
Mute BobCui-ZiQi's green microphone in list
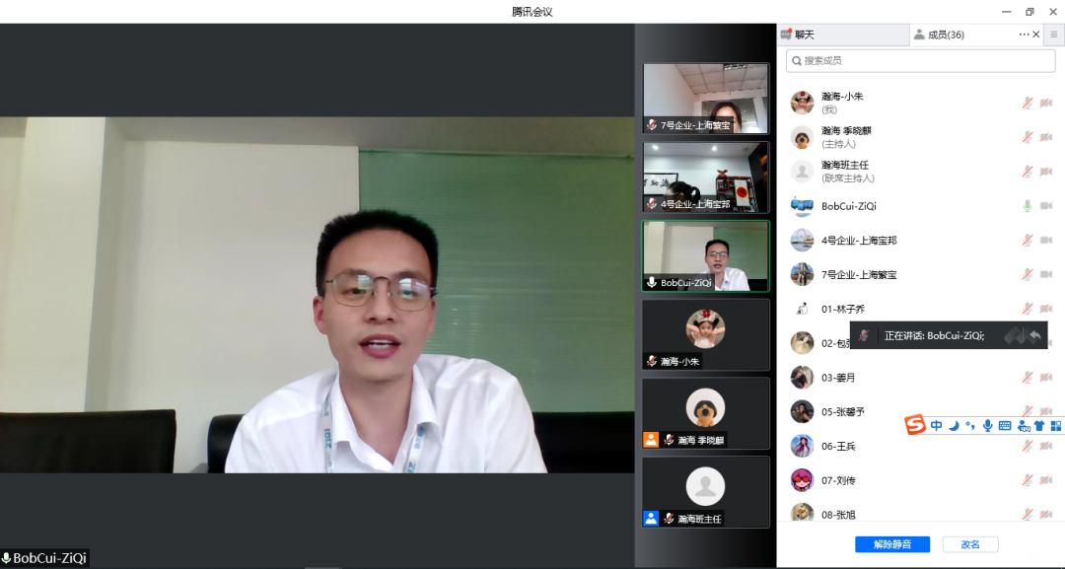click(x=1027, y=206)
